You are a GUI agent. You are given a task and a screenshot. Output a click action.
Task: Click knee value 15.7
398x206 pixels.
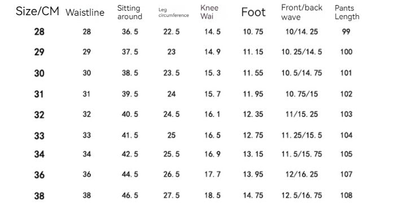point(212,94)
